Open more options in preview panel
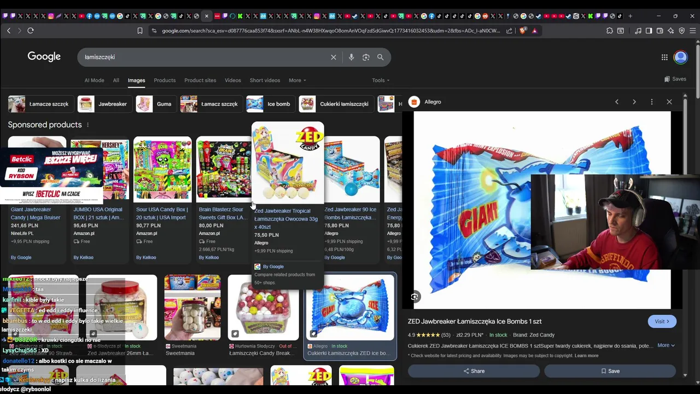This screenshot has width=700, height=394. click(652, 102)
